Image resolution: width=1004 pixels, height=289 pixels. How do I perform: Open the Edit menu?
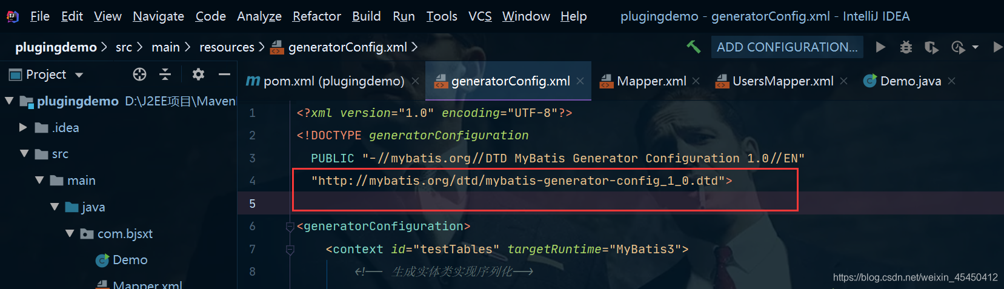coord(72,16)
